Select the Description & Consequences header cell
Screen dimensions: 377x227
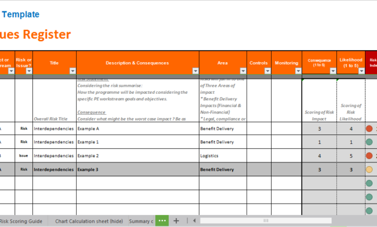pos(138,63)
